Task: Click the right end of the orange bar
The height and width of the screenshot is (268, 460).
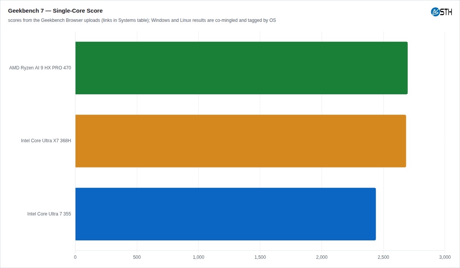Action: pos(406,141)
